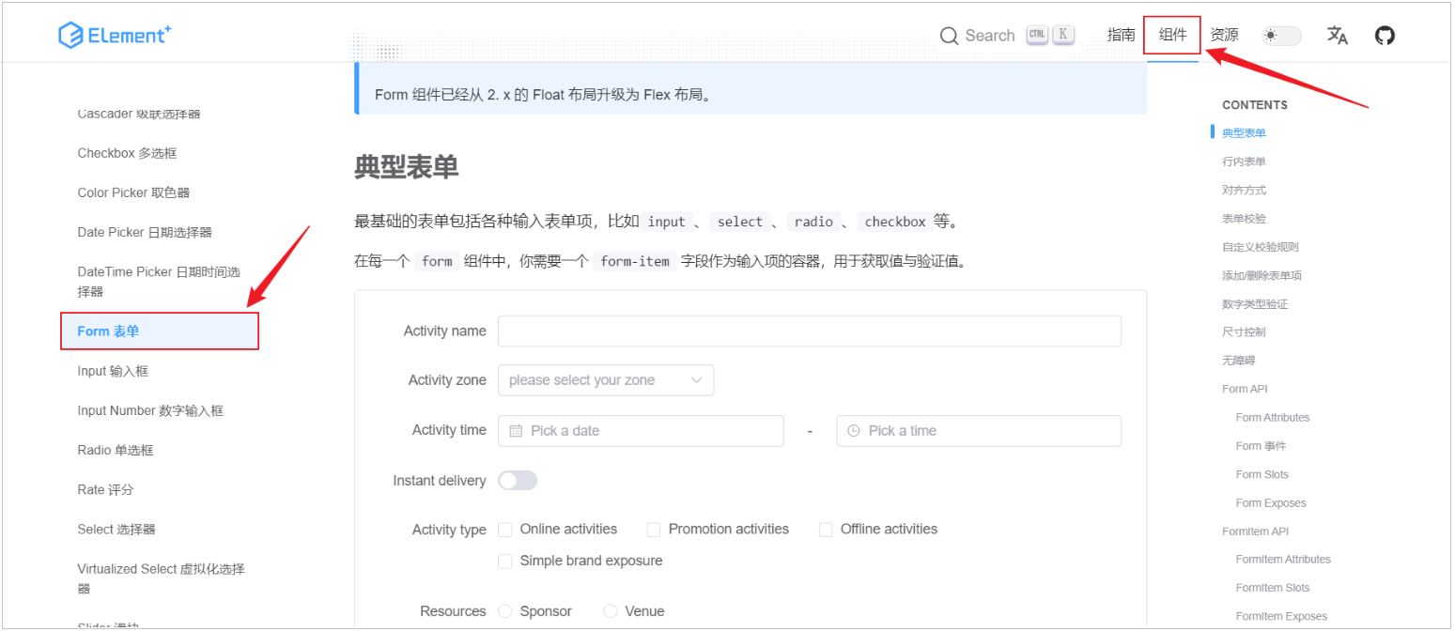Open the language translation icon
The image size is (1455, 631).
click(1337, 36)
